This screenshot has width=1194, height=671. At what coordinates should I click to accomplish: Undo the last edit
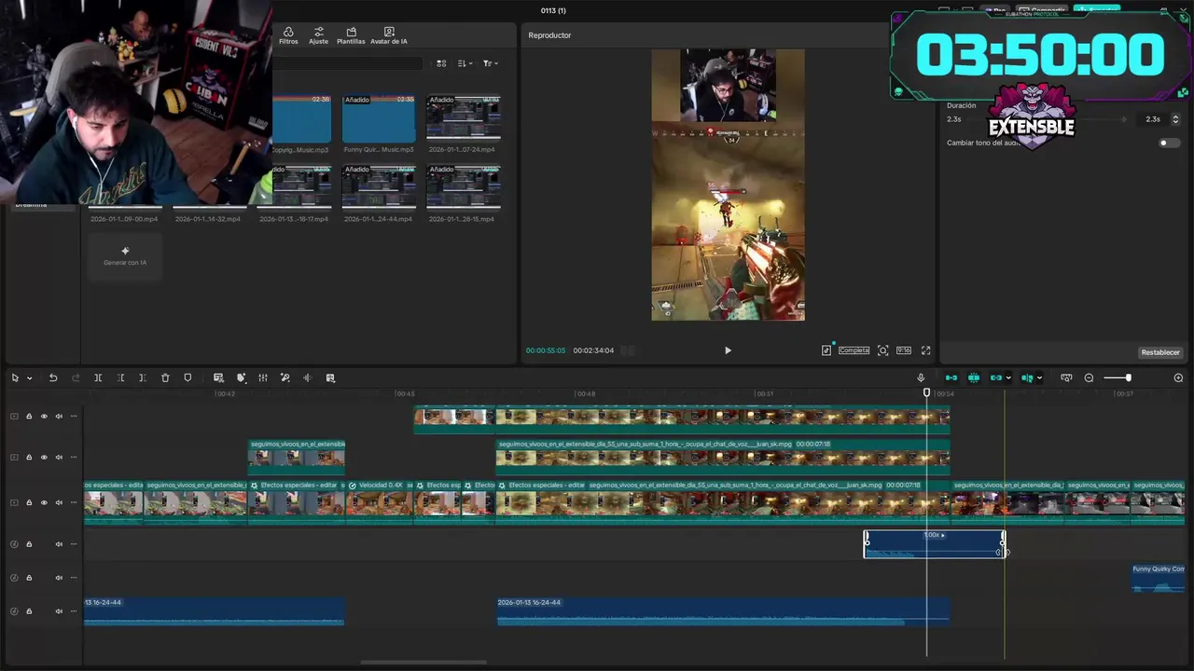tap(53, 377)
